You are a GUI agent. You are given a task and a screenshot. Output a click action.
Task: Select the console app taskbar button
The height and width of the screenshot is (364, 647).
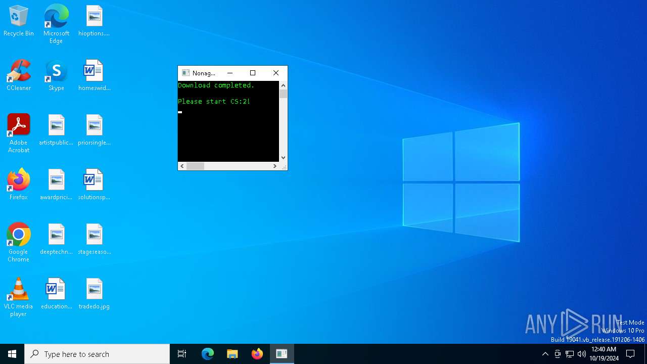pos(282,354)
